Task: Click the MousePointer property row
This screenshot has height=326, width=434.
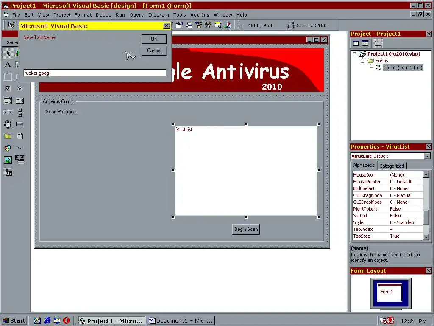Action: pyautogui.click(x=387, y=182)
